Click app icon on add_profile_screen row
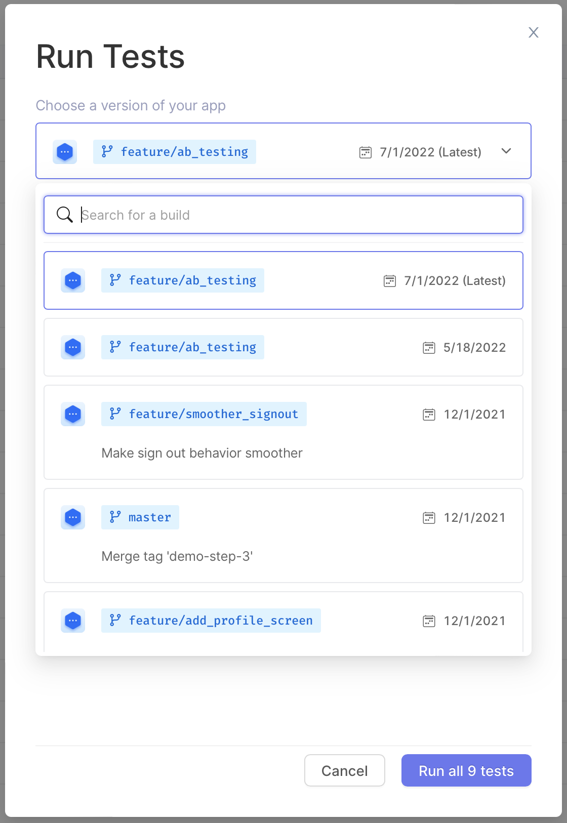This screenshot has width=567, height=823. coord(73,621)
